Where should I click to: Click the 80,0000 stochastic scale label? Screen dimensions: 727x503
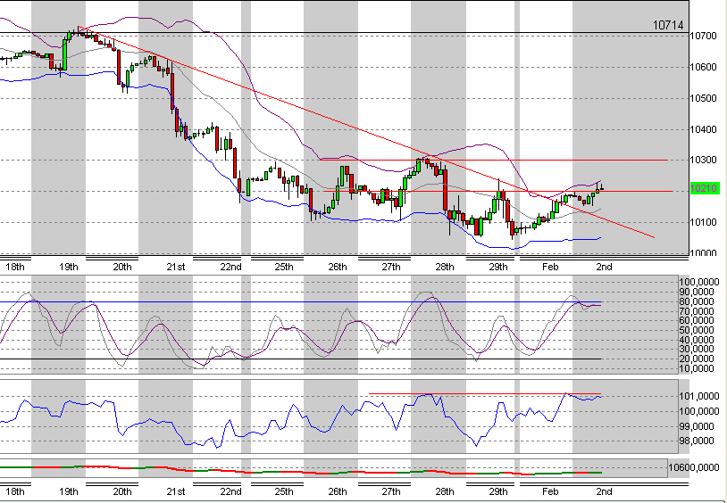(697, 301)
